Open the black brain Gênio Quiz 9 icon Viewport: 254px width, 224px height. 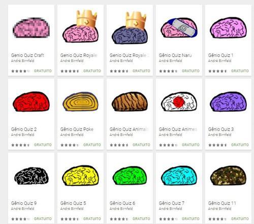[x=31, y=176]
